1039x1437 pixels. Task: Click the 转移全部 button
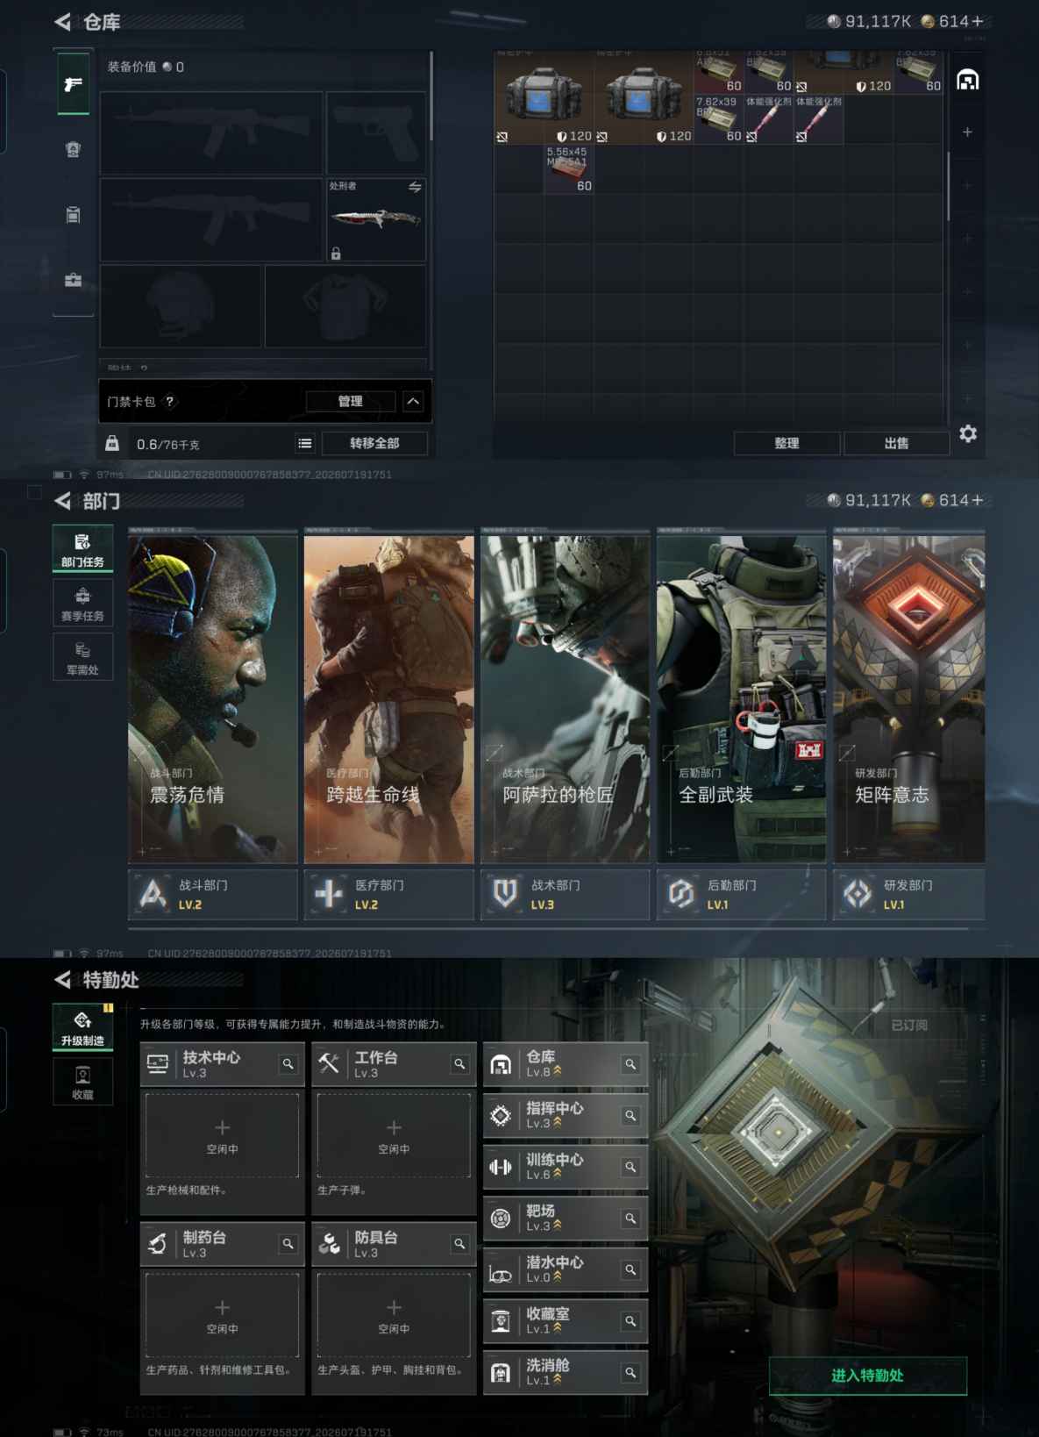tap(374, 444)
